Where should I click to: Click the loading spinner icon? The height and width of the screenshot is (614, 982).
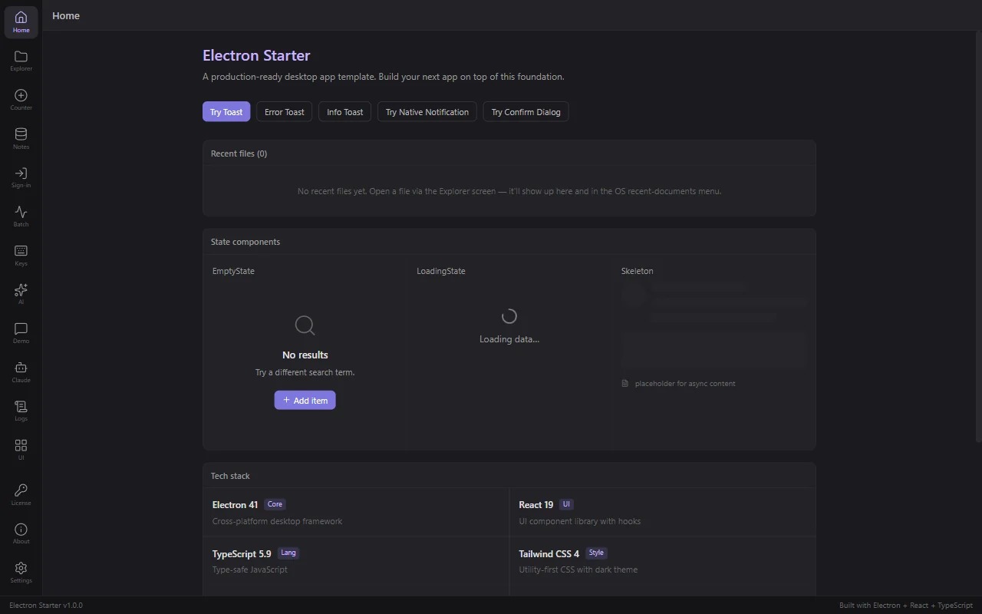pos(509,316)
